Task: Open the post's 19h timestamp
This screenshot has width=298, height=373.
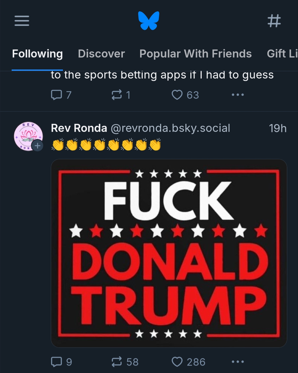Action: click(278, 128)
